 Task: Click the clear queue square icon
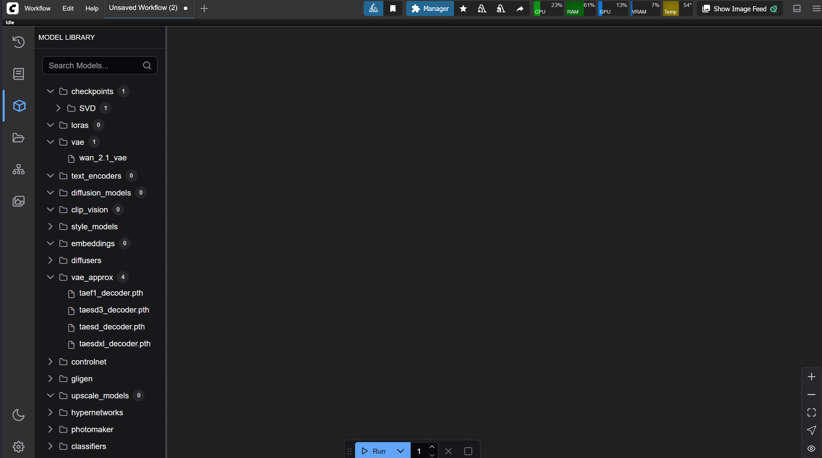(x=468, y=451)
